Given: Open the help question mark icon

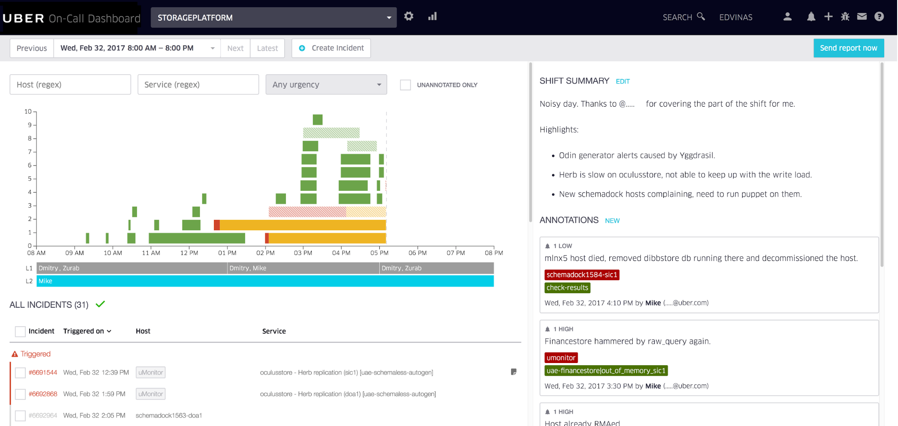Looking at the screenshot, I should [x=879, y=17].
